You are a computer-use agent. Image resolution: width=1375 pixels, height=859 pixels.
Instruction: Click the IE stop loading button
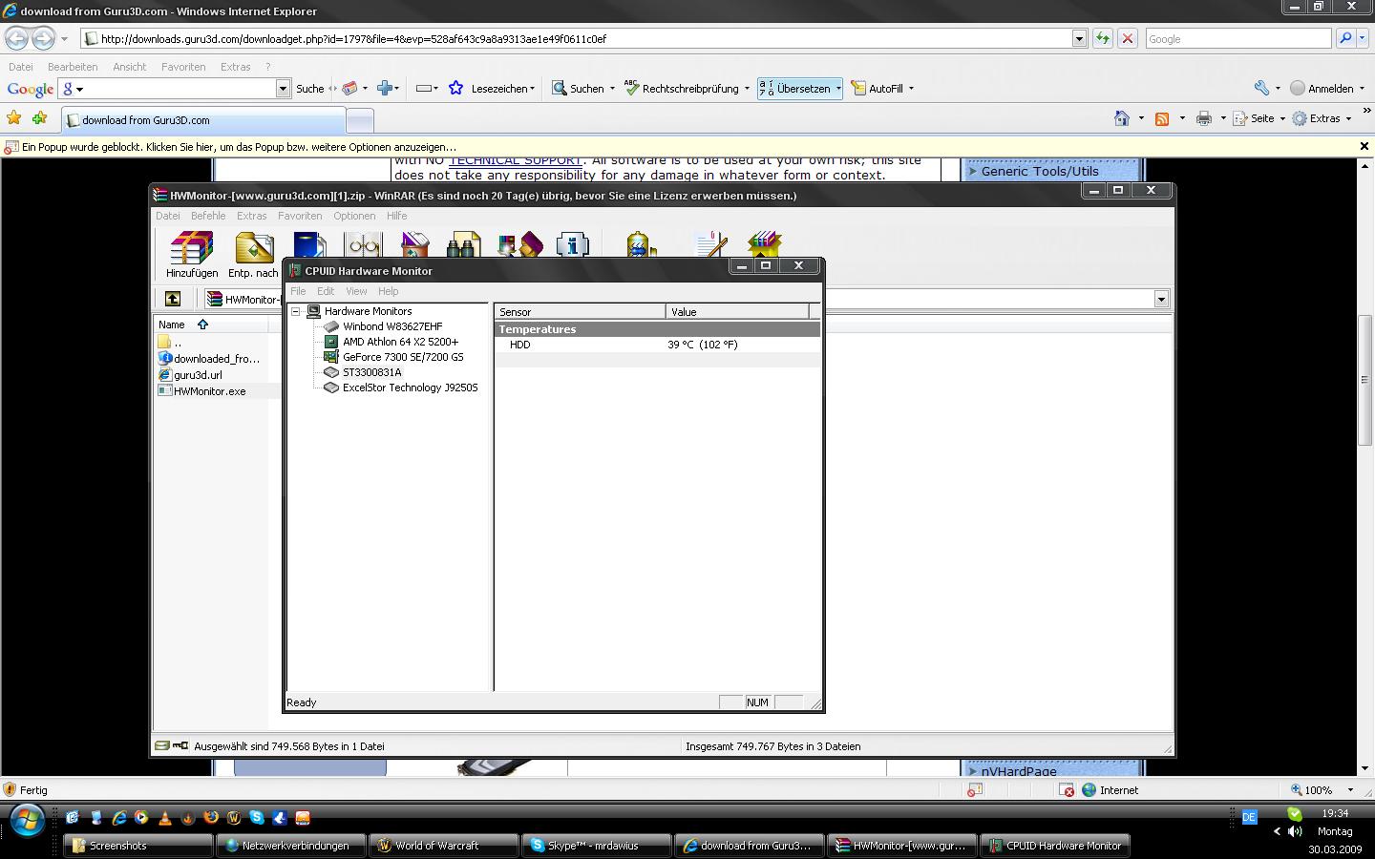pos(1128,39)
